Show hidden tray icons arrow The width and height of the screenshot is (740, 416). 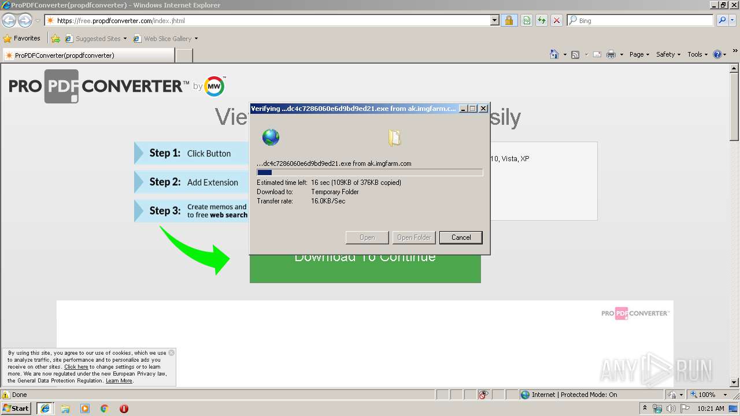(645, 408)
